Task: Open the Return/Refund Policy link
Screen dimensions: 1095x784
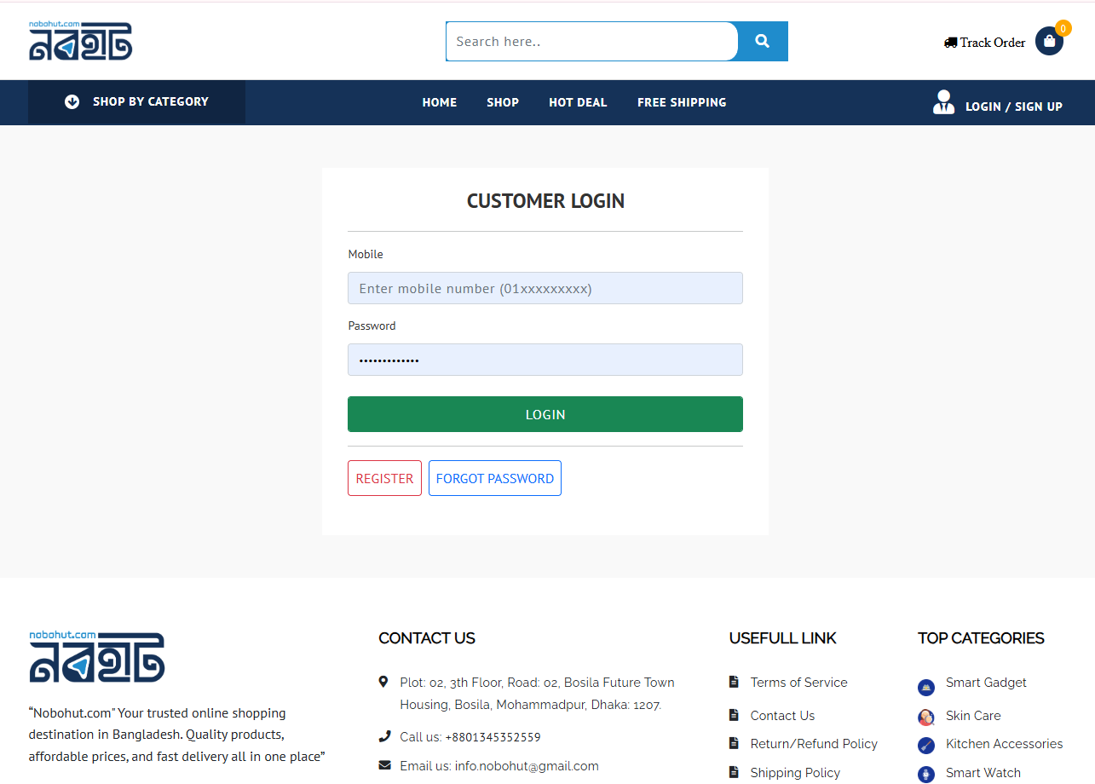Action: pos(814,744)
